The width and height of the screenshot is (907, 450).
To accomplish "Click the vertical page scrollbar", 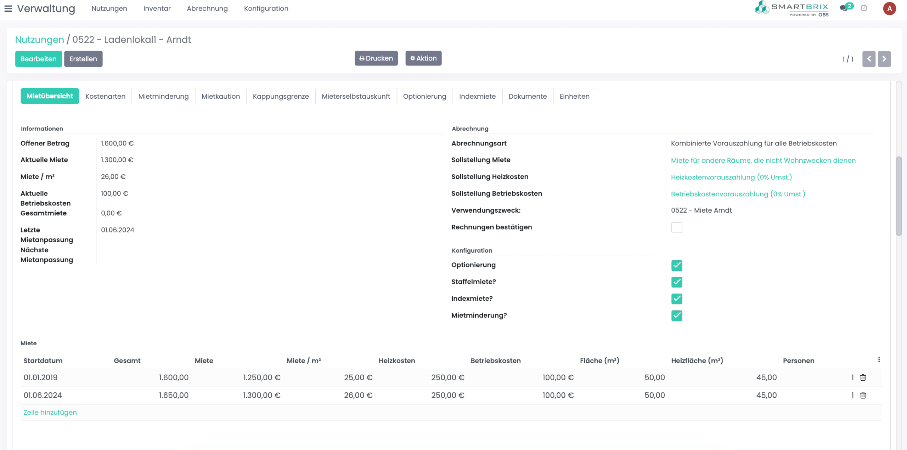I will point(899,196).
